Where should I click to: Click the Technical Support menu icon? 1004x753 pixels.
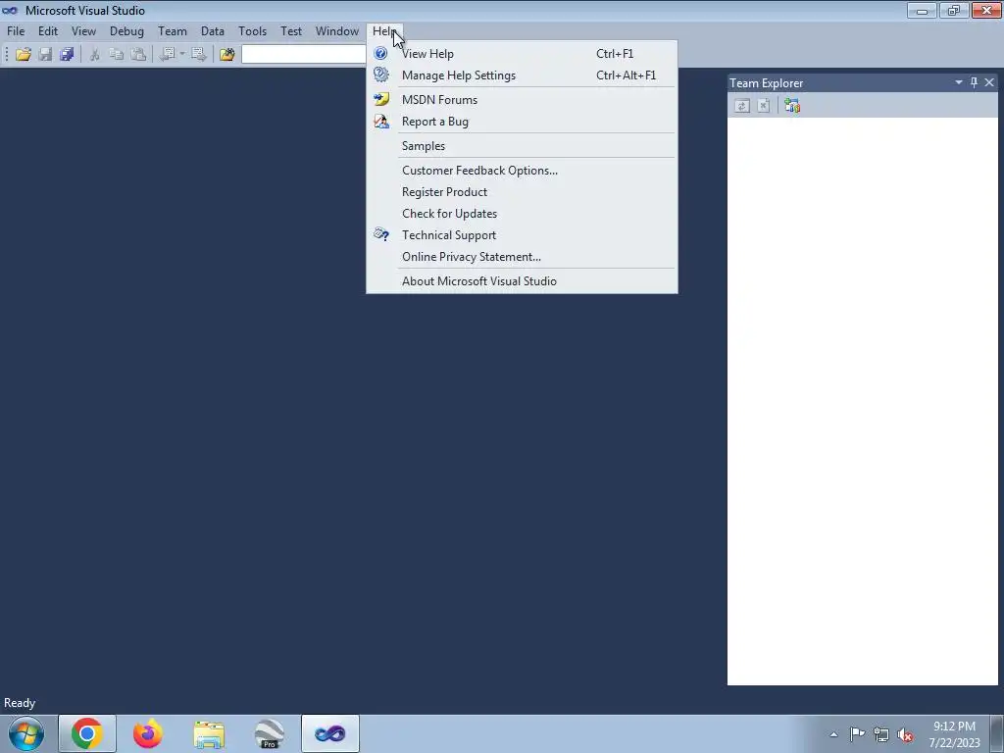[x=381, y=235]
